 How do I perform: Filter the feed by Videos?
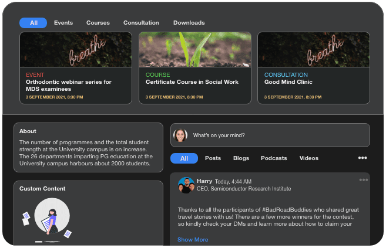click(308, 158)
